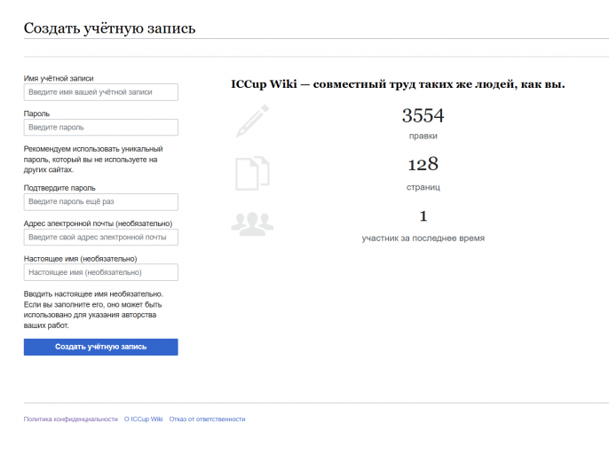The image size is (609, 454).
Task: Click the 'страниц' label
Action: point(423,187)
